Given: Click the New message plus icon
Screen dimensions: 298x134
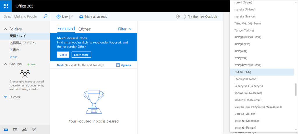Looking at the screenshot, I should (x=58, y=16).
